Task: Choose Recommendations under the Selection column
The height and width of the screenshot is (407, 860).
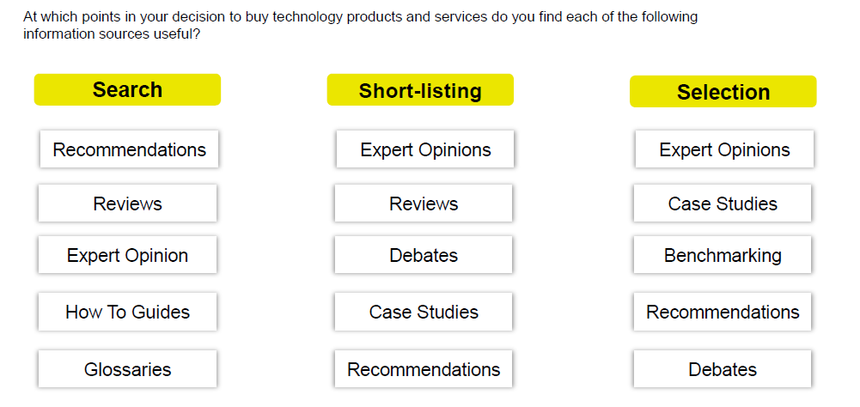Action: tap(723, 312)
